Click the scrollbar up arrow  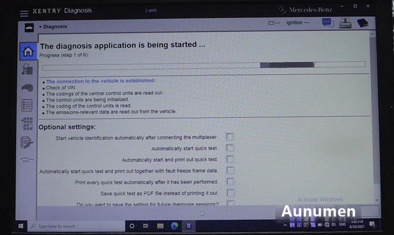pyautogui.click(x=372, y=34)
